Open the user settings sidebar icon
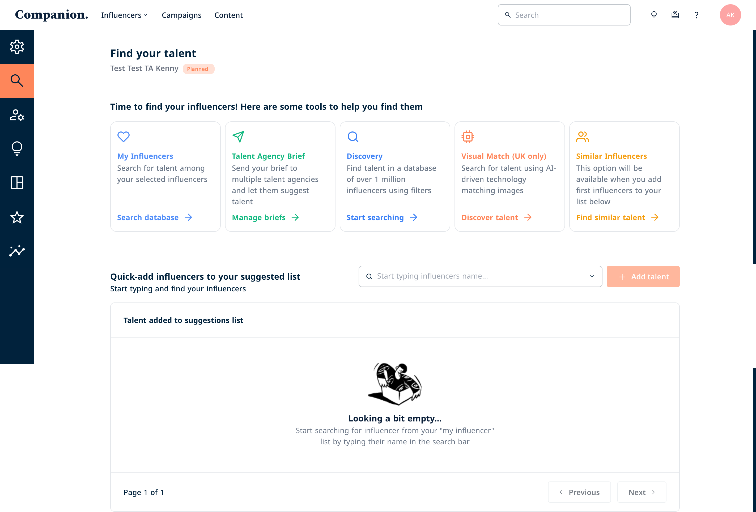756x512 pixels. (x=17, y=115)
